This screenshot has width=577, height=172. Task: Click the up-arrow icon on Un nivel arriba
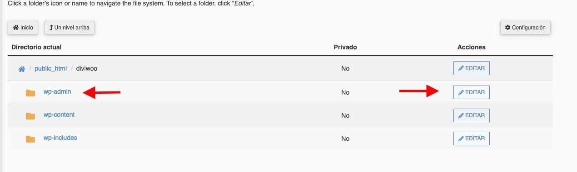(x=51, y=28)
